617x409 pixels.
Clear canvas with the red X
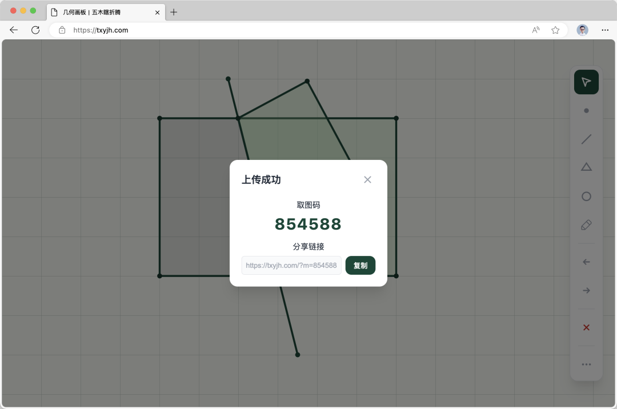click(586, 328)
